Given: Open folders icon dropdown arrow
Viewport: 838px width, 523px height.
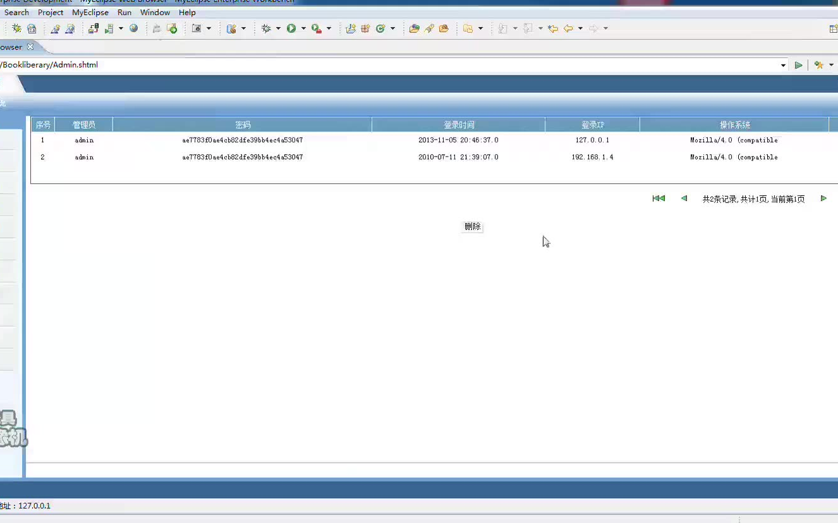Looking at the screenshot, I should click(x=480, y=28).
